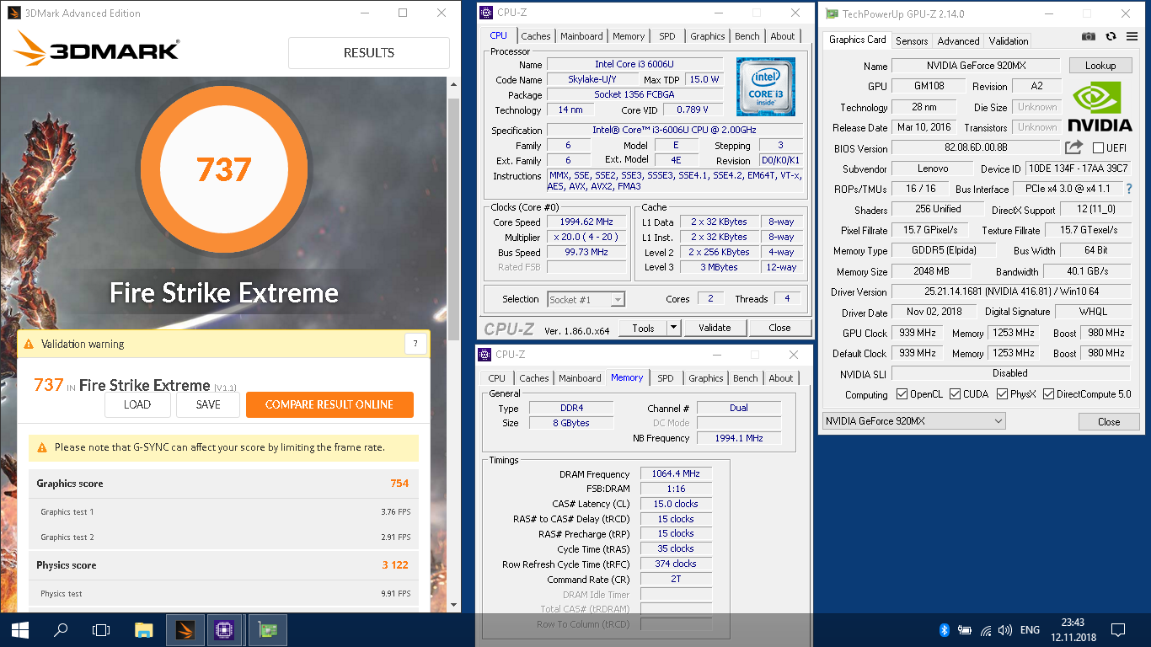
Task: Switch to Sensors tab in GPU-Z
Action: (912, 40)
